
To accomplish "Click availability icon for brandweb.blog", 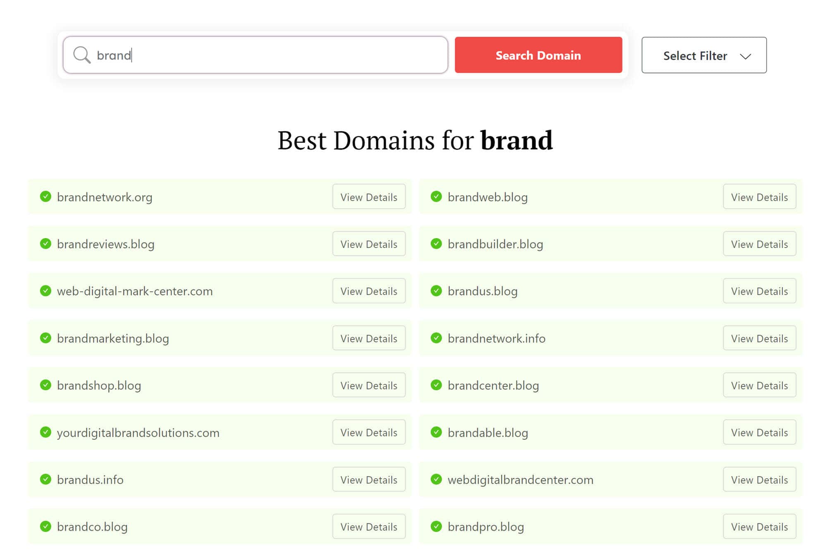I will click(436, 196).
